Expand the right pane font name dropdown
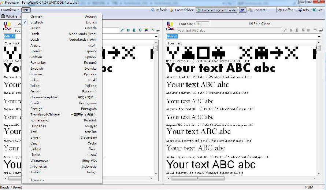The height and width of the screenshot is (190, 326). click(x=318, y=37)
